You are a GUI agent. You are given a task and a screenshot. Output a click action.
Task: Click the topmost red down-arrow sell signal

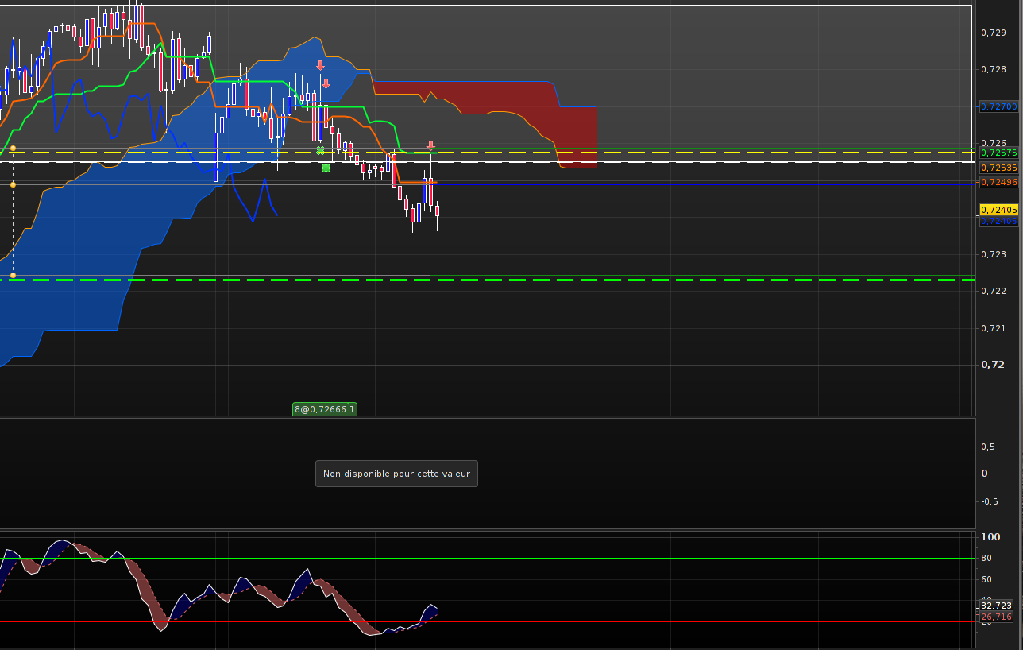[320, 66]
